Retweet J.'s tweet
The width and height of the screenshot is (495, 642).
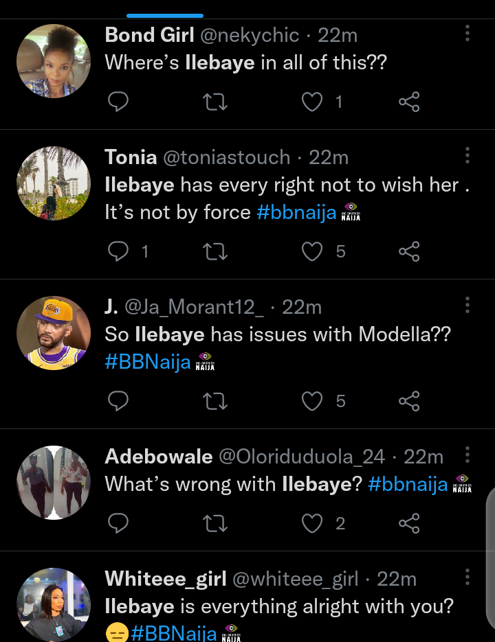click(215, 401)
